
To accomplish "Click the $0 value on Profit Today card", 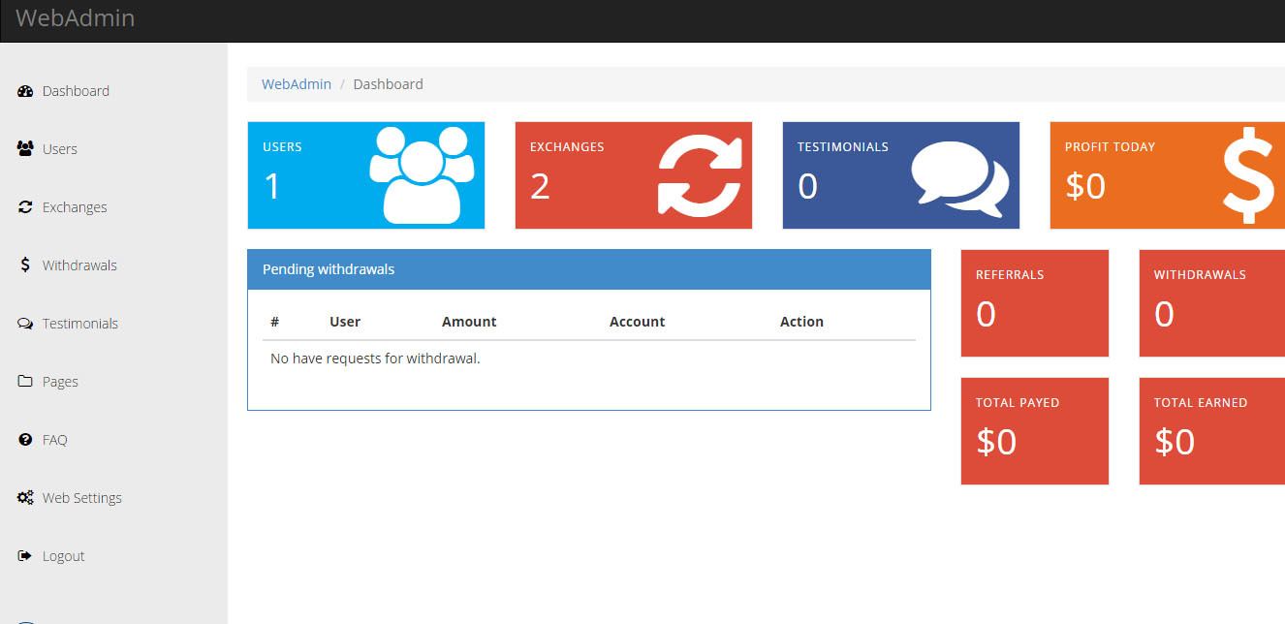I will click(1085, 185).
